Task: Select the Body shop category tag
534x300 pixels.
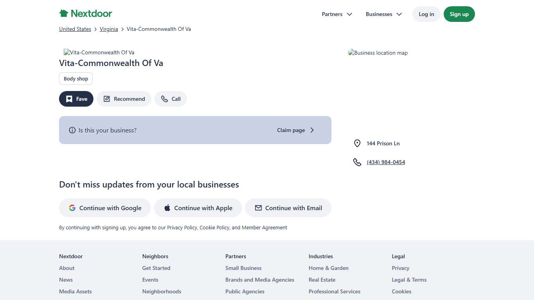Action: point(76,79)
